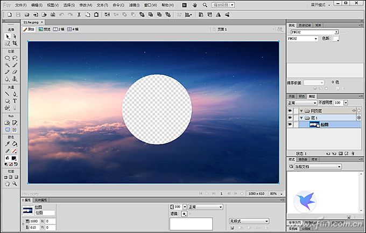Collapse the 层 1 layer triangle
The height and width of the screenshot is (233, 366).
[x=301, y=118]
